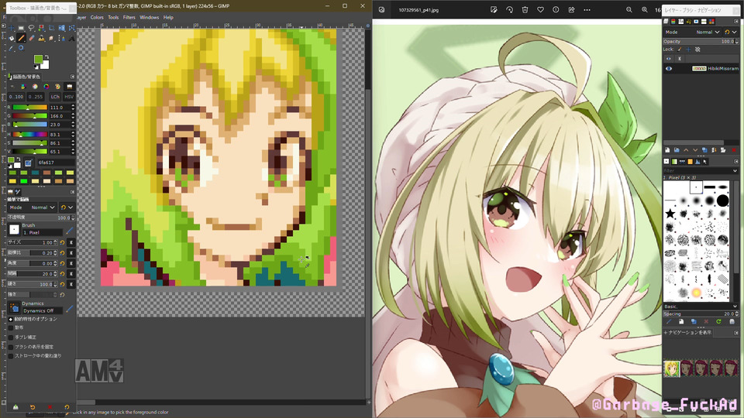The width and height of the screenshot is (744, 418).
Task: Open the Mode Normal dropdown in tool options
Action: click(33, 207)
